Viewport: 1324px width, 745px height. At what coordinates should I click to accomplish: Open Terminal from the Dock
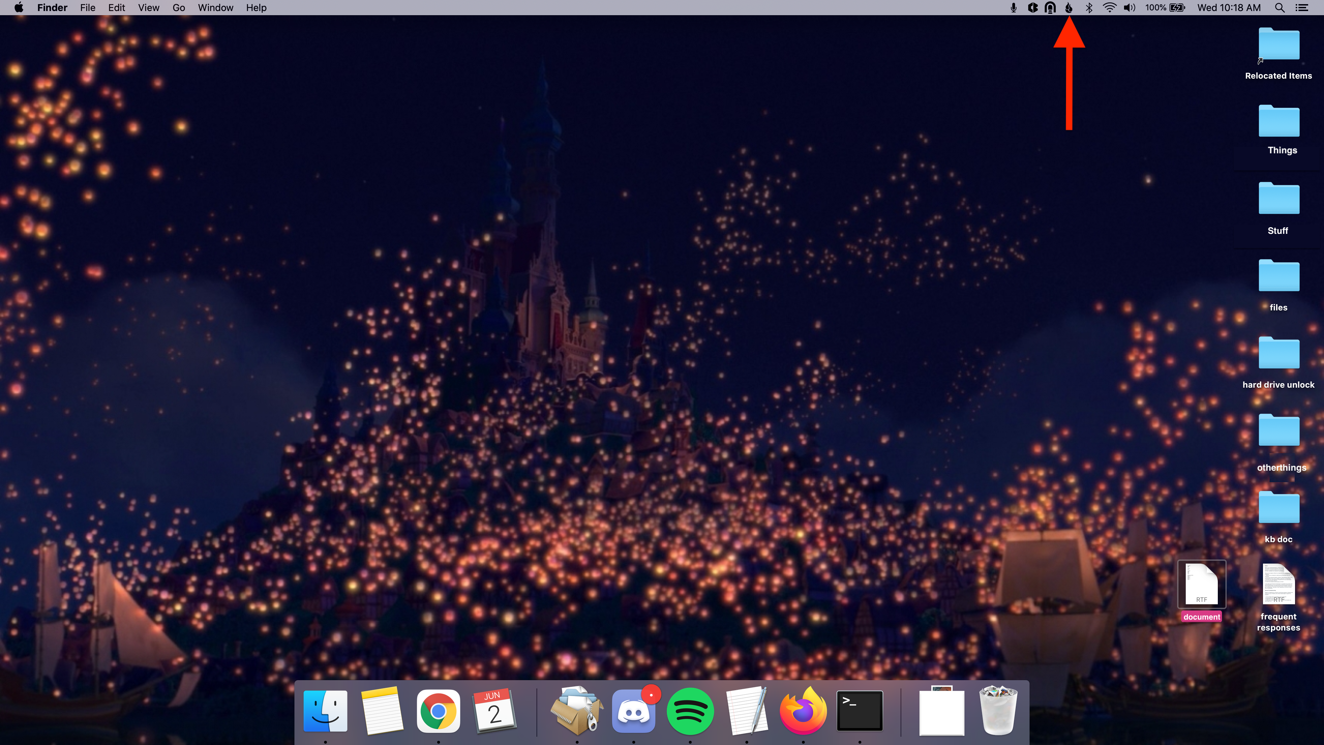[x=859, y=711]
